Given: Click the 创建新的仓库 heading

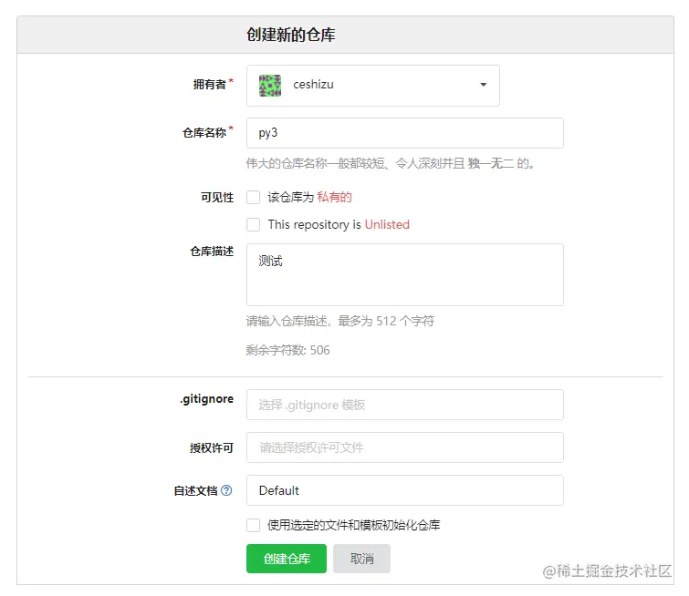Looking at the screenshot, I should click(291, 35).
